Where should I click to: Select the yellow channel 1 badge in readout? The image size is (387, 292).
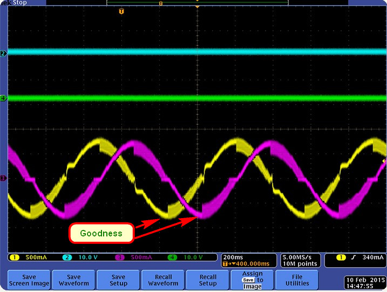[15, 257]
